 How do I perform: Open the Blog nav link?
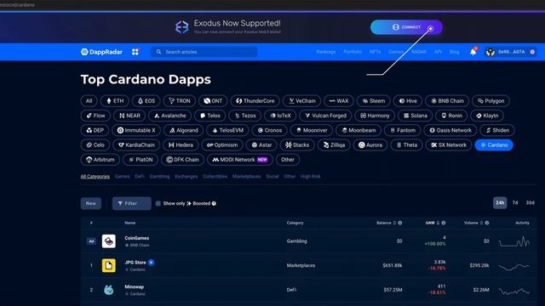click(454, 52)
